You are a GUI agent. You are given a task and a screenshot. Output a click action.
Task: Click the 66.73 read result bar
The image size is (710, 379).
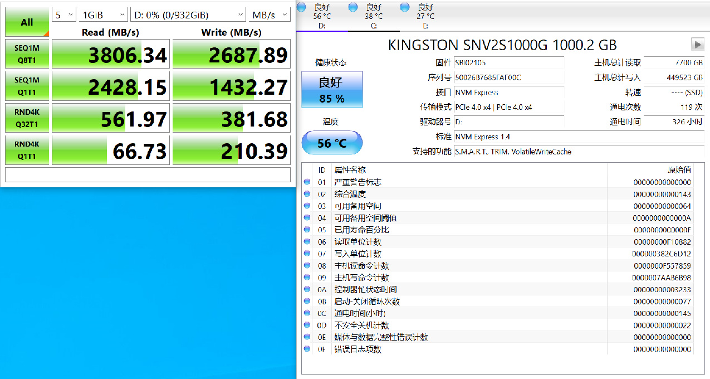coord(111,150)
